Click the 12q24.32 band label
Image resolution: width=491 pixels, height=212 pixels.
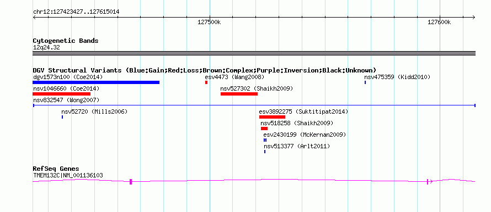click(46, 48)
